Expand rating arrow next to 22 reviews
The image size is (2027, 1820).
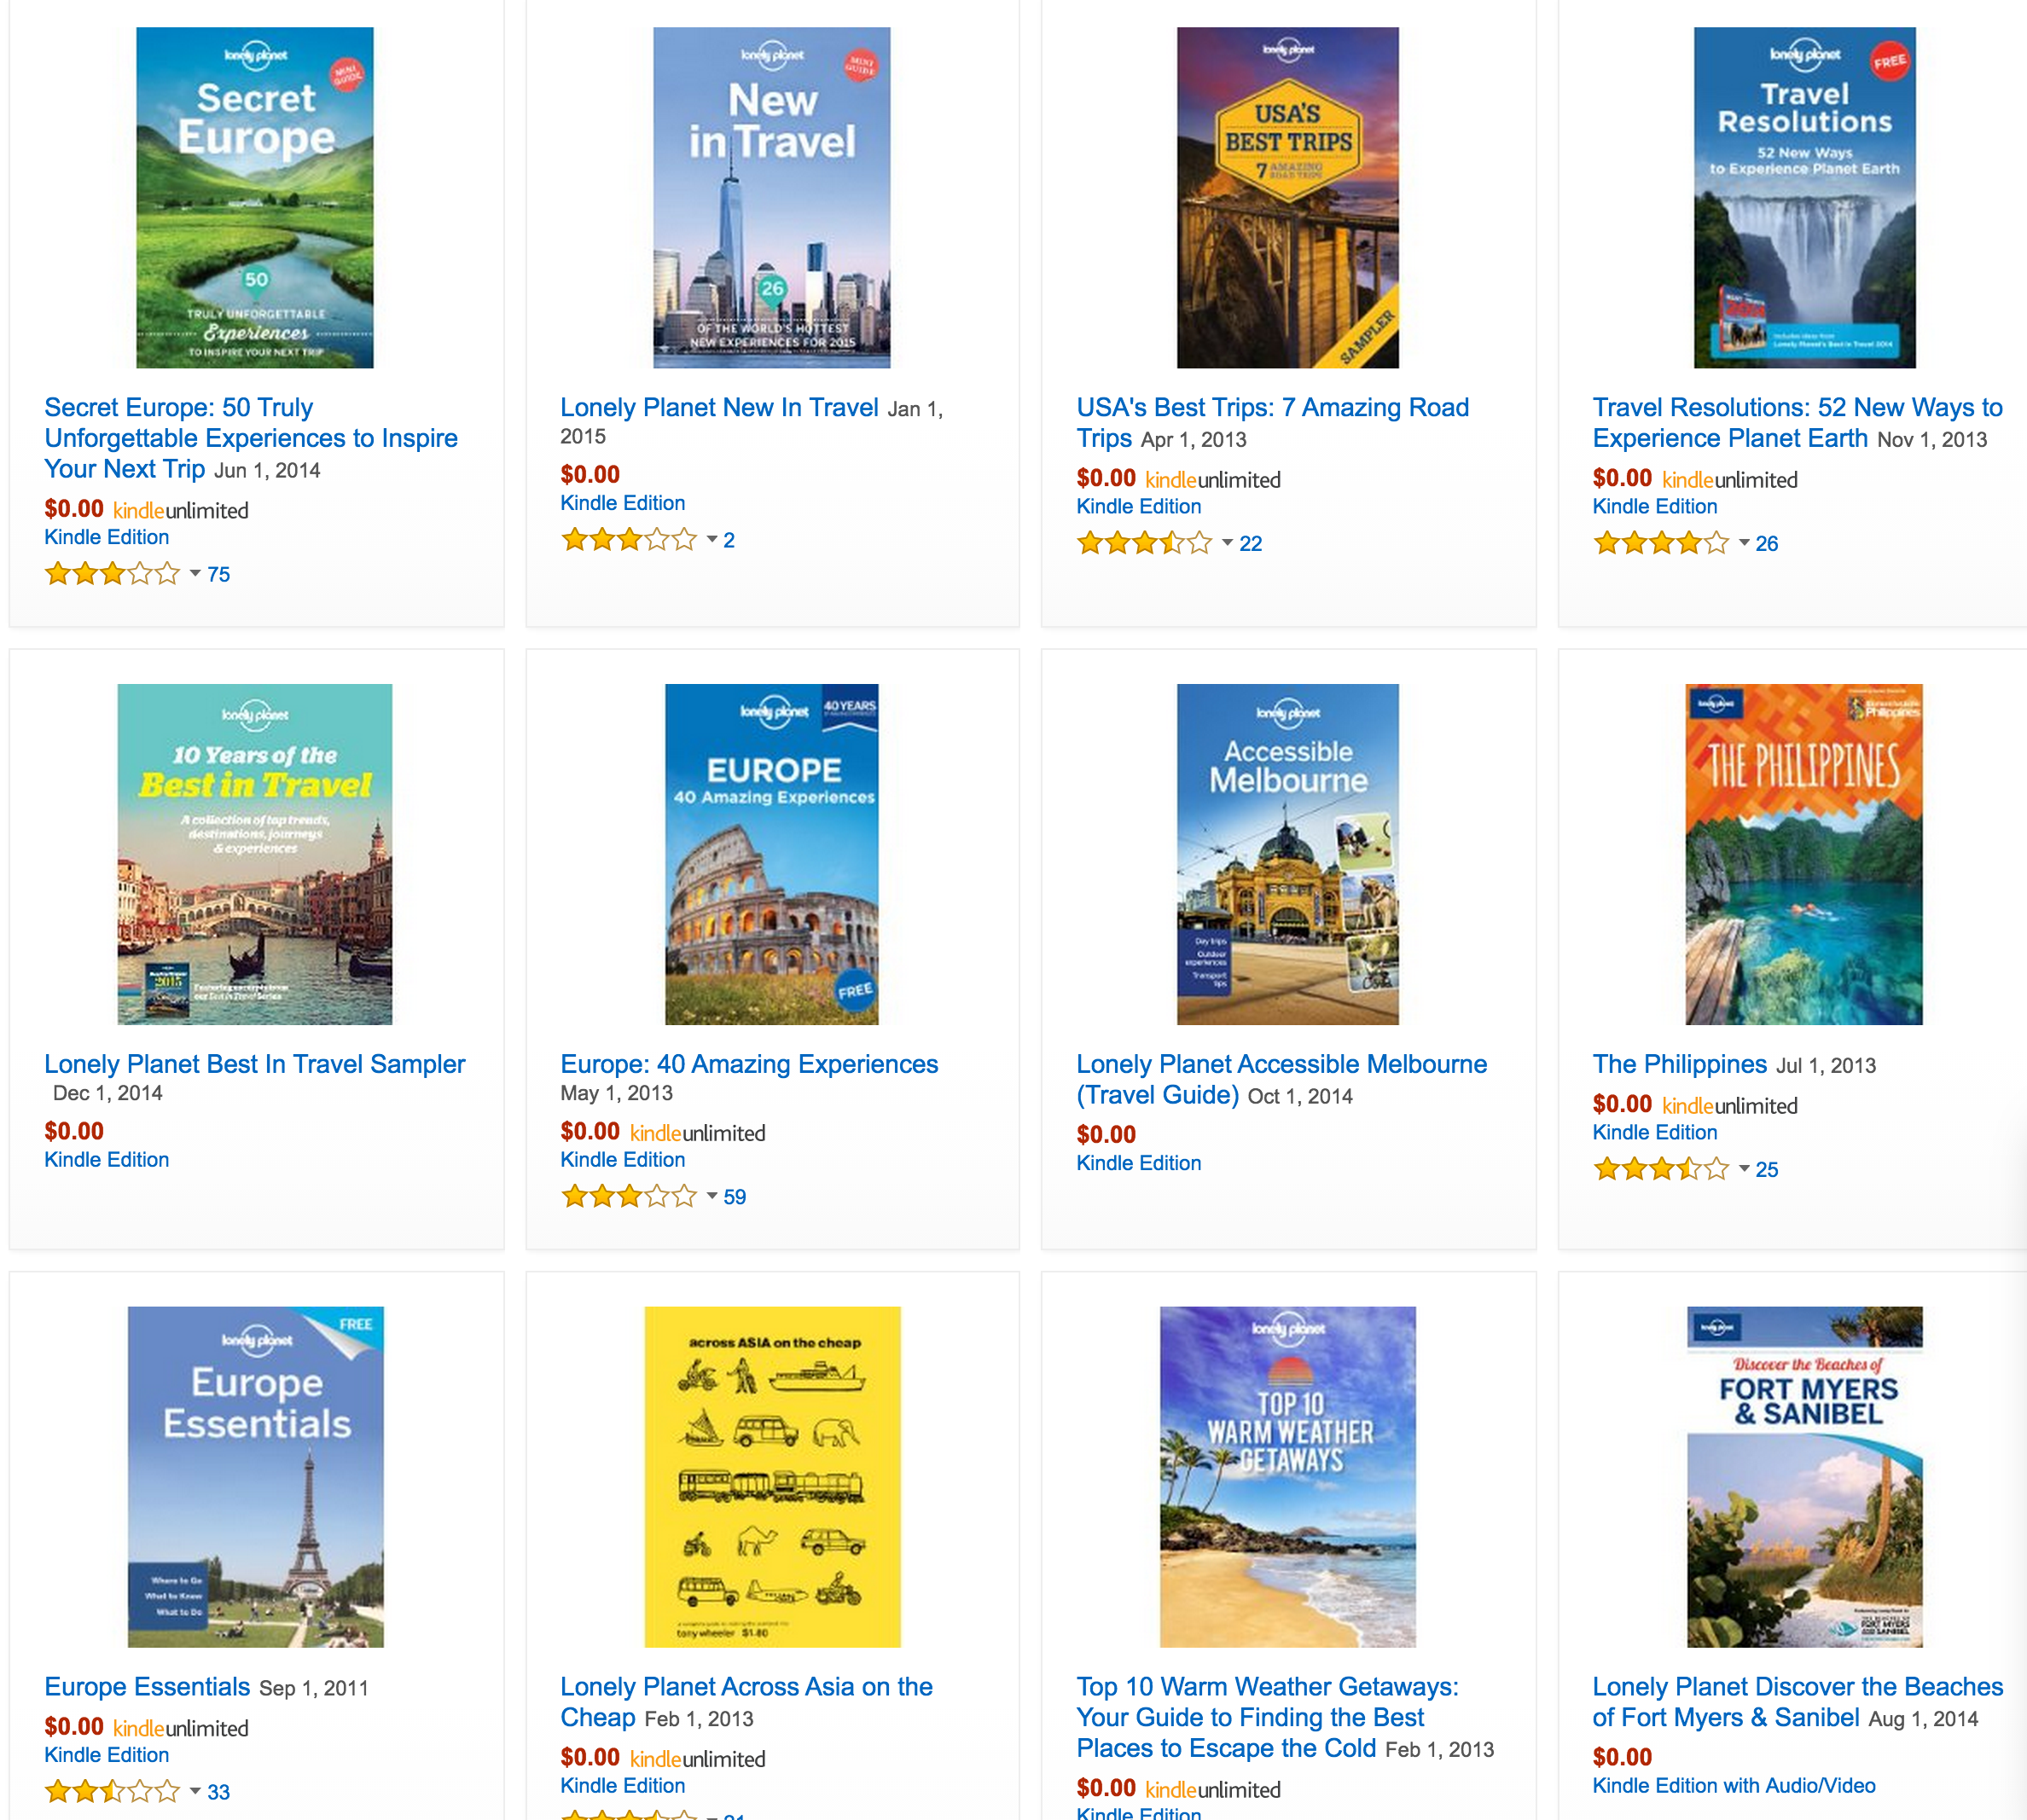point(1228,543)
